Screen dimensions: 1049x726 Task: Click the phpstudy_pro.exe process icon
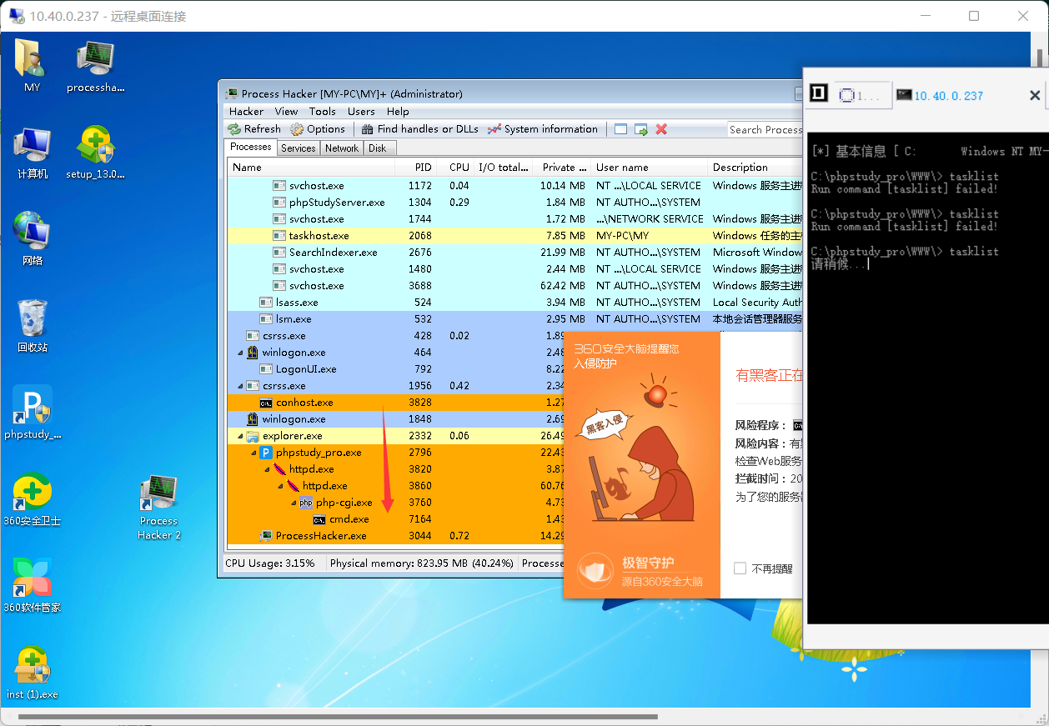266,453
